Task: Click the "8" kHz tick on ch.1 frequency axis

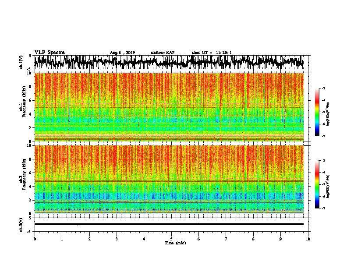Action: [31, 87]
